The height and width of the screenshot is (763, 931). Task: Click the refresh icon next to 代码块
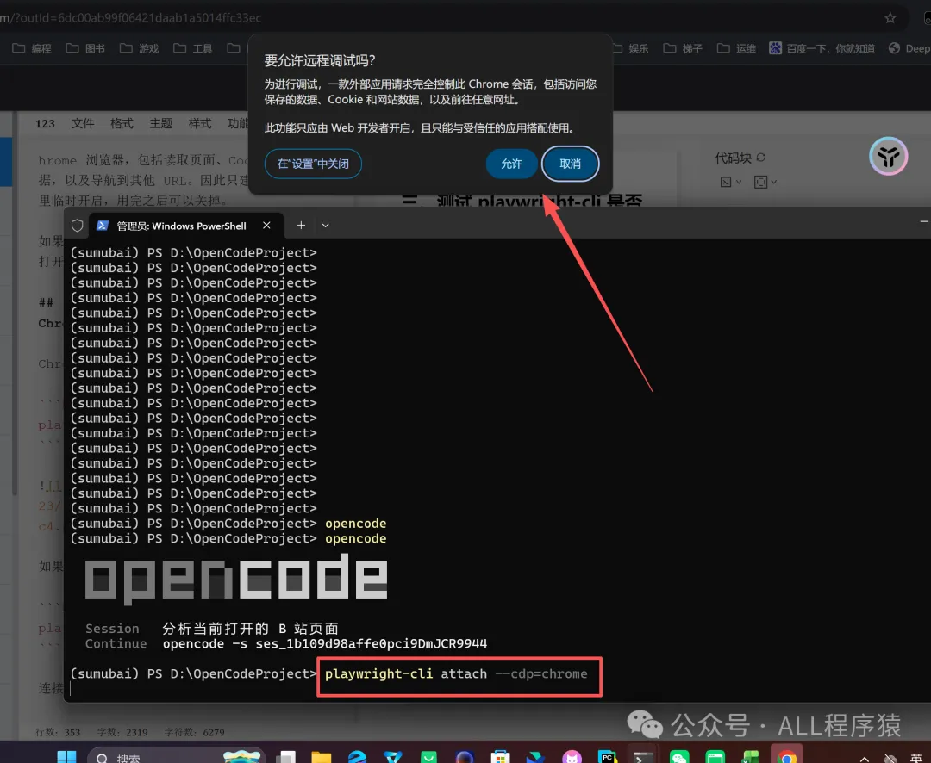[x=761, y=158]
